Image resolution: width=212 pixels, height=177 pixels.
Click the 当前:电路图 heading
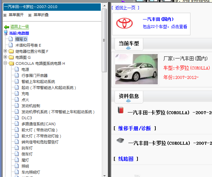19,33
